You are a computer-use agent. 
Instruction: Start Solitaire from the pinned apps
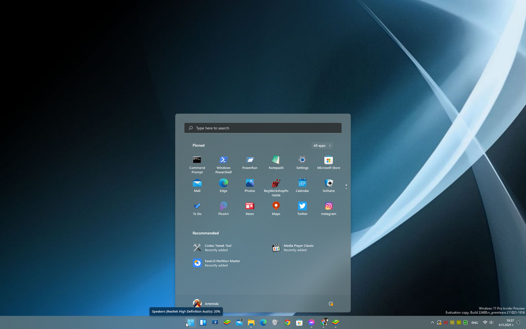(x=329, y=186)
